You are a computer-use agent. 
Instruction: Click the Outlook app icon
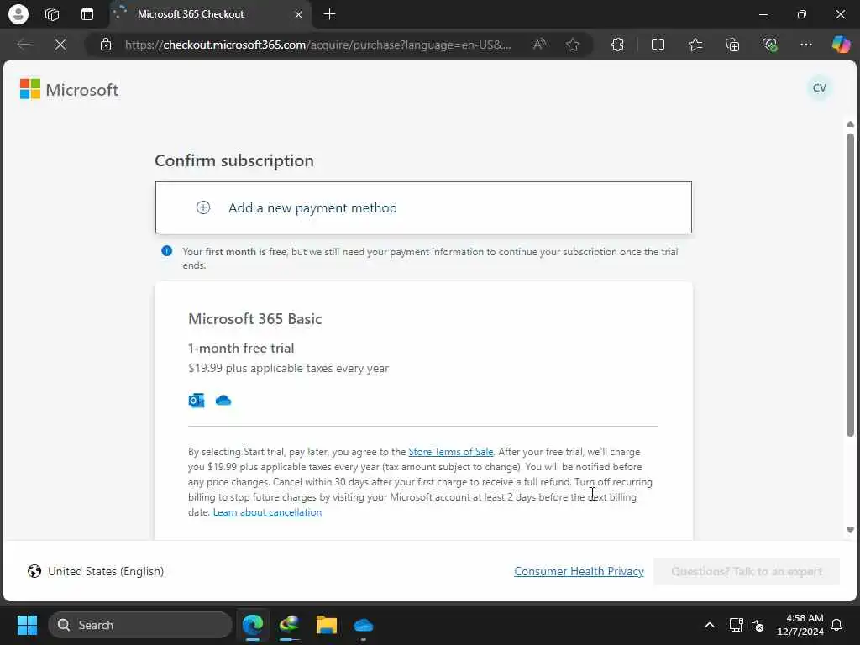(x=197, y=401)
